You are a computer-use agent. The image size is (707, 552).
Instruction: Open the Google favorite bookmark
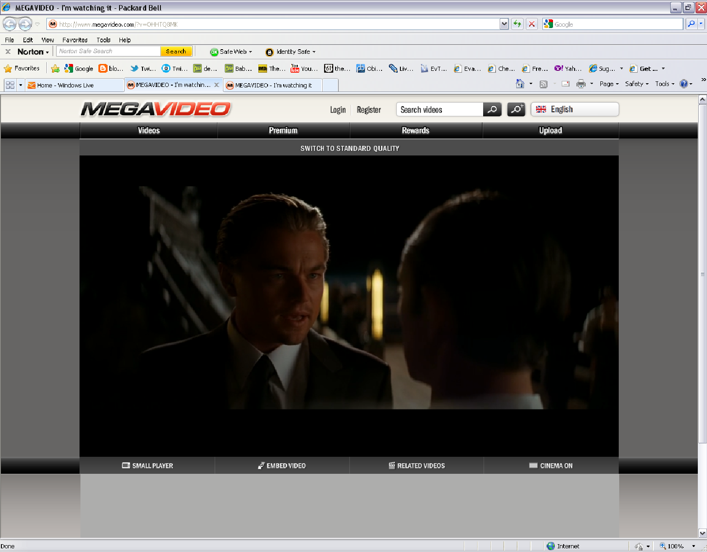coord(79,69)
